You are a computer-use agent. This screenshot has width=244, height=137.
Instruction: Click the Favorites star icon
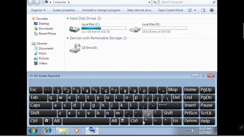pyautogui.click(x=33, y=19)
